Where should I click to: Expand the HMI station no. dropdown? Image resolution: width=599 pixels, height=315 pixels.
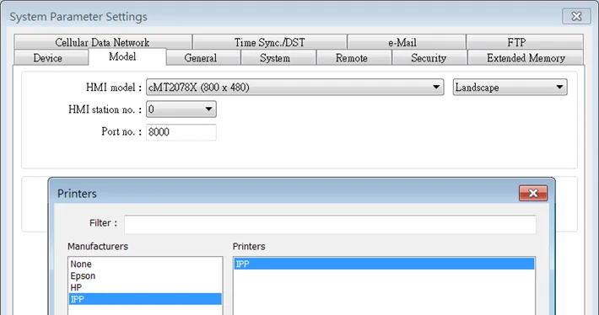[x=181, y=109]
